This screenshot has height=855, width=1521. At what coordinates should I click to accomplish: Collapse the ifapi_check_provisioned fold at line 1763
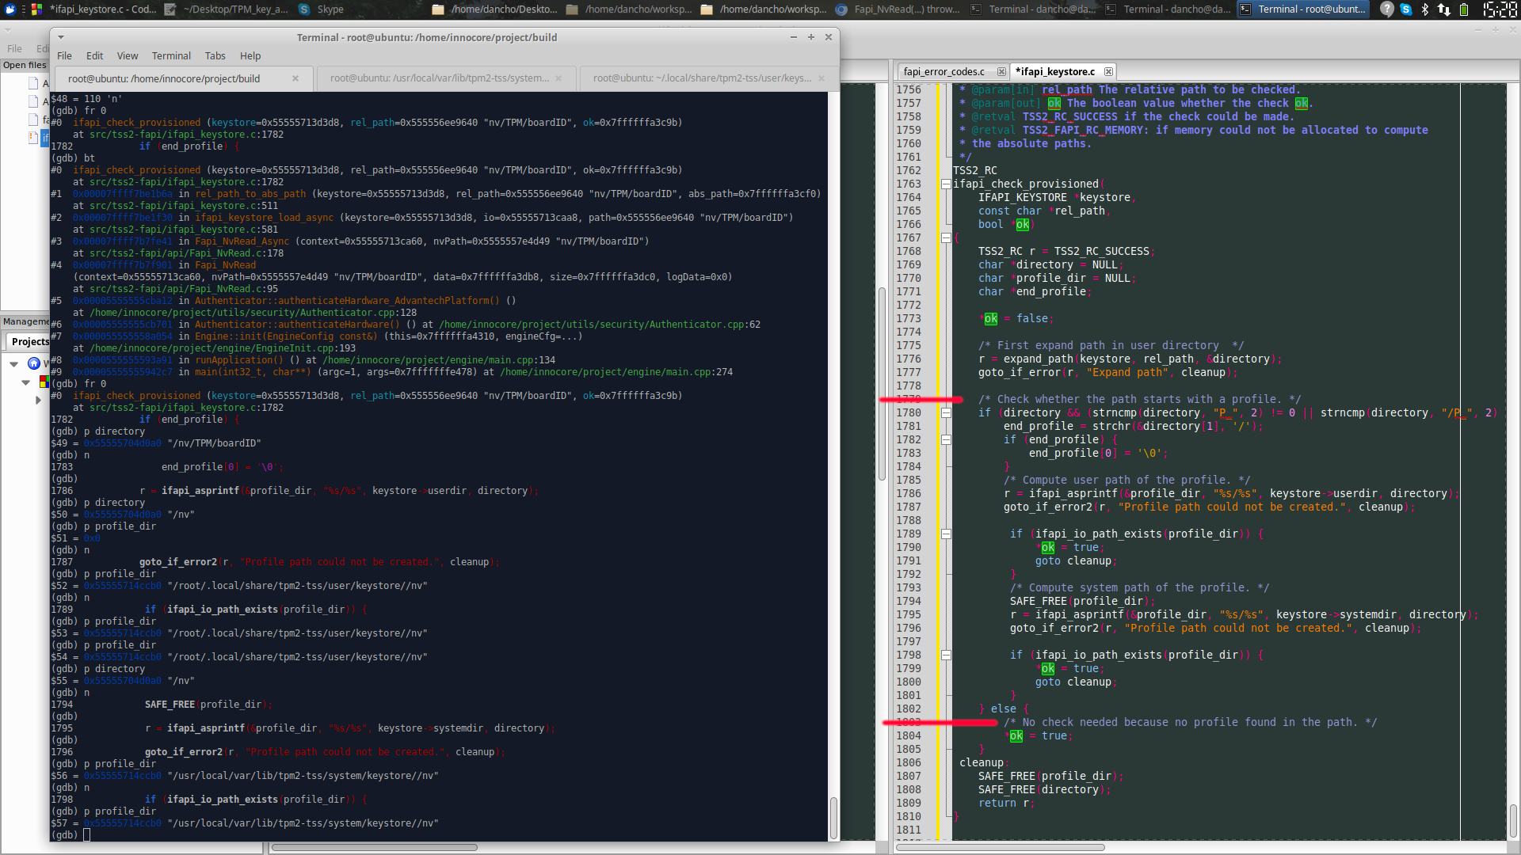[947, 183]
